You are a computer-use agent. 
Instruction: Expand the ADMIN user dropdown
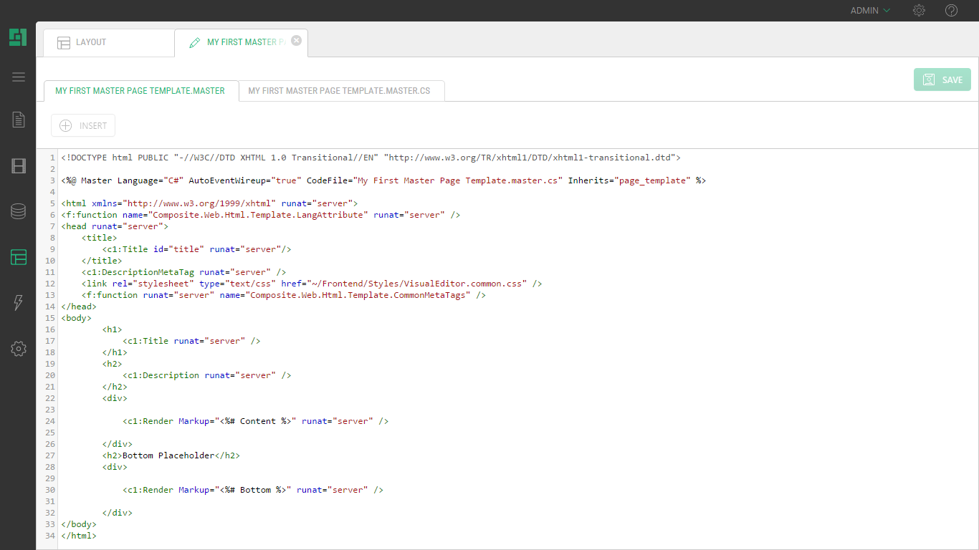point(870,11)
